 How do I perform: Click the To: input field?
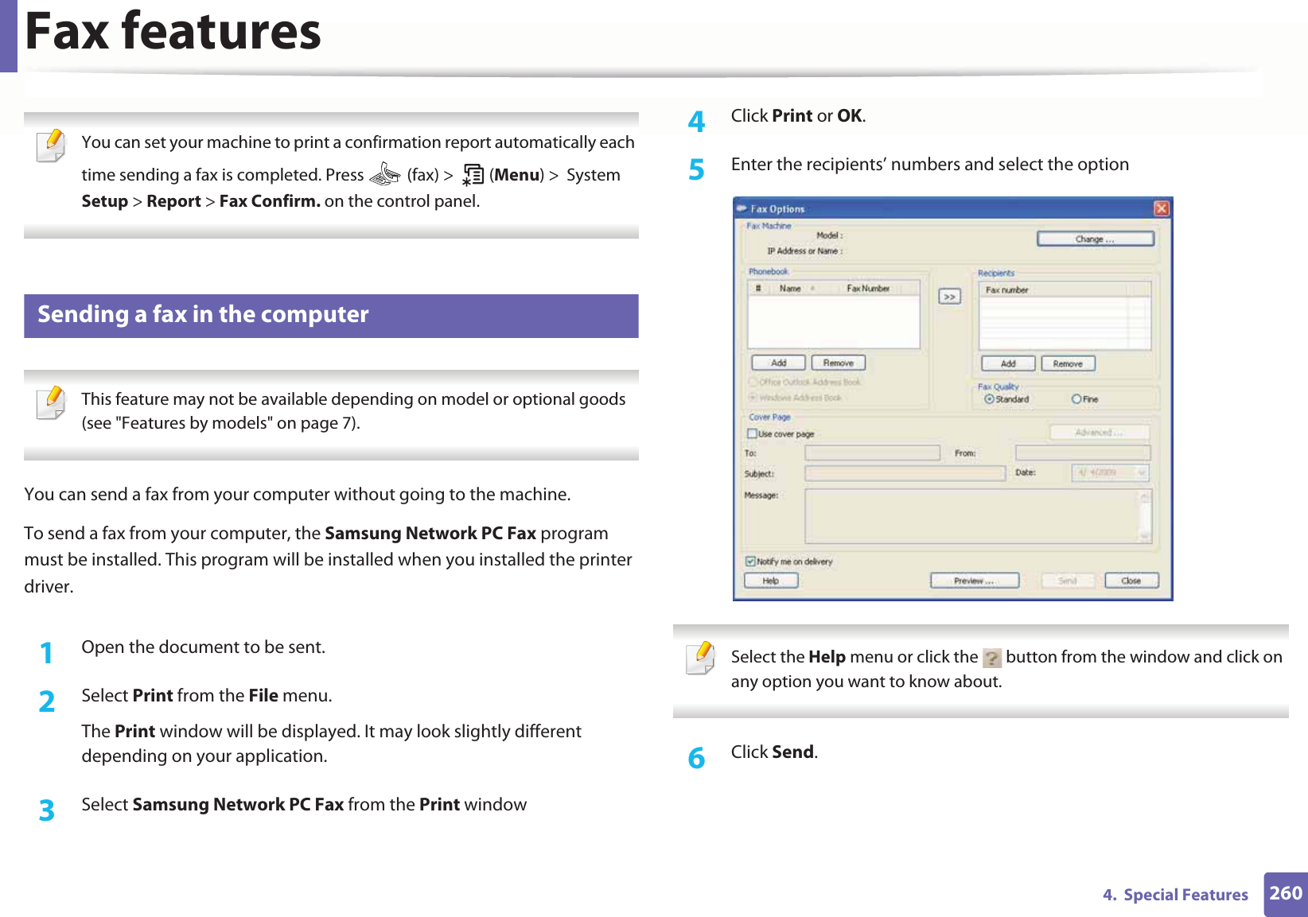coord(872,453)
